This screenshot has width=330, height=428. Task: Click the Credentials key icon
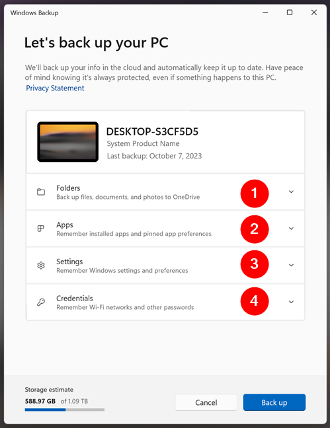(41, 302)
